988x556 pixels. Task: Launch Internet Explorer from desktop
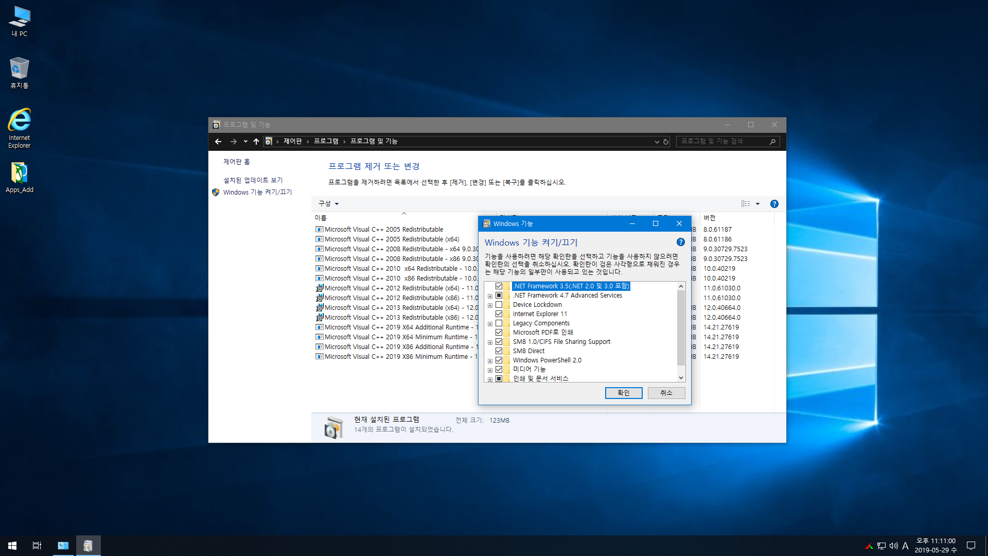20,129
